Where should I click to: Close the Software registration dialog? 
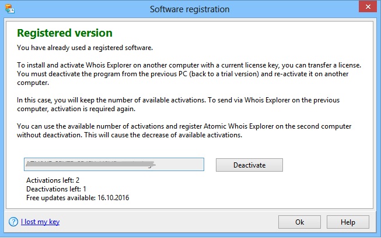coord(365,7)
